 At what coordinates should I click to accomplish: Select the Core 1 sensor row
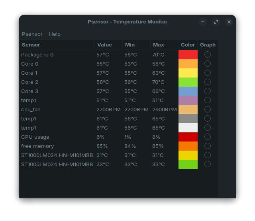pos(29,73)
